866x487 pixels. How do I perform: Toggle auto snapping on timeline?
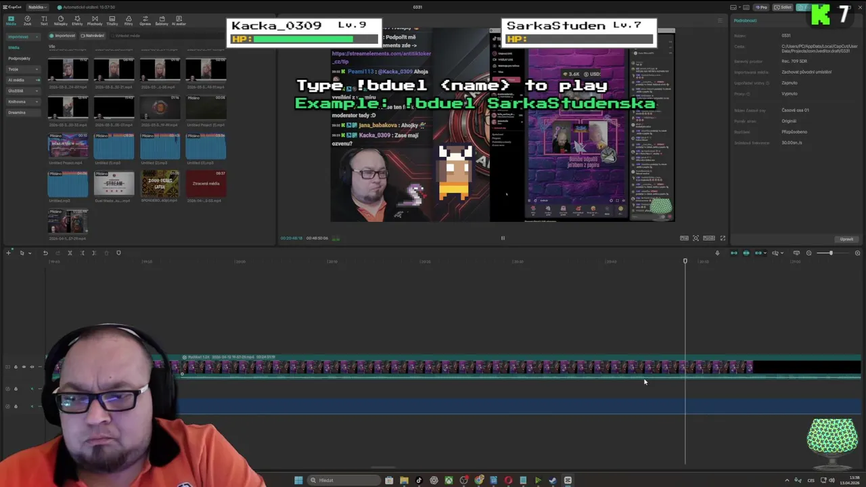click(x=746, y=253)
